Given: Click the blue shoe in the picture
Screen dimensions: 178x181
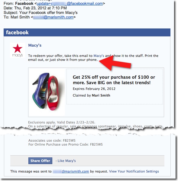Looking at the screenshot, I should click(40, 90).
